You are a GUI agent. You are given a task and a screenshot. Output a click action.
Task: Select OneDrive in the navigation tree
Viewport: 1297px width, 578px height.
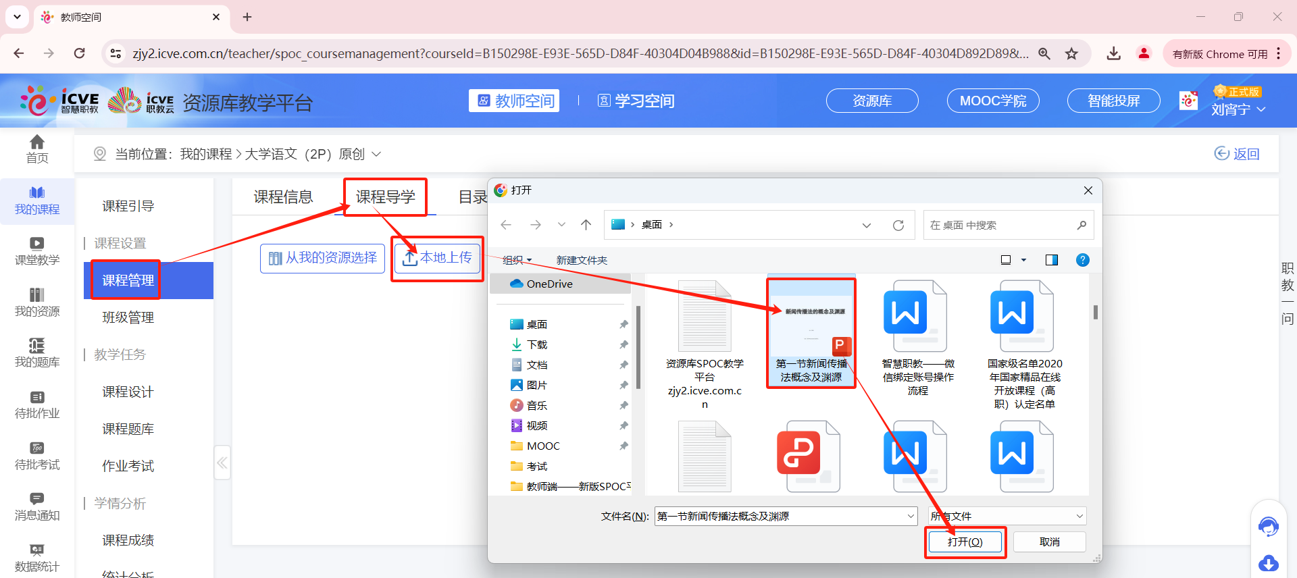[x=549, y=284]
